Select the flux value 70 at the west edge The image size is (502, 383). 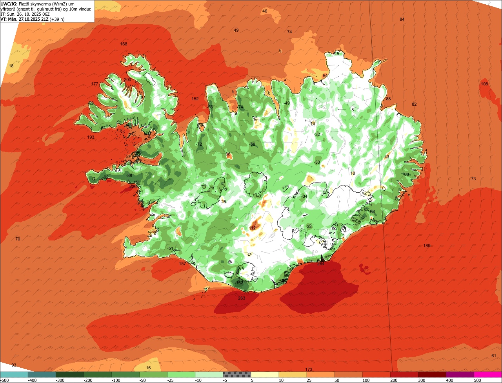point(17,239)
